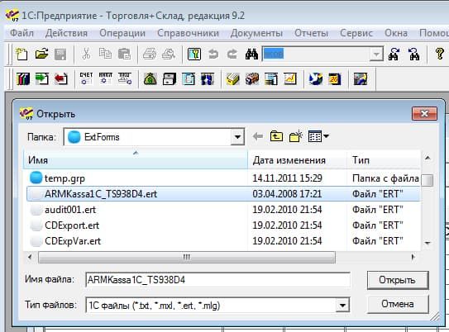Click the yellow goods stack icon
The image size is (449, 332).
coord(232,78)
